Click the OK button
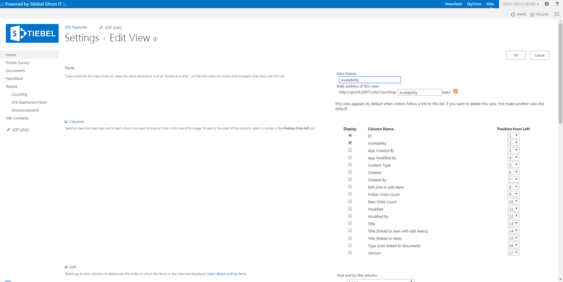Screen dimensions: 563x282 (x=515, y=55)
